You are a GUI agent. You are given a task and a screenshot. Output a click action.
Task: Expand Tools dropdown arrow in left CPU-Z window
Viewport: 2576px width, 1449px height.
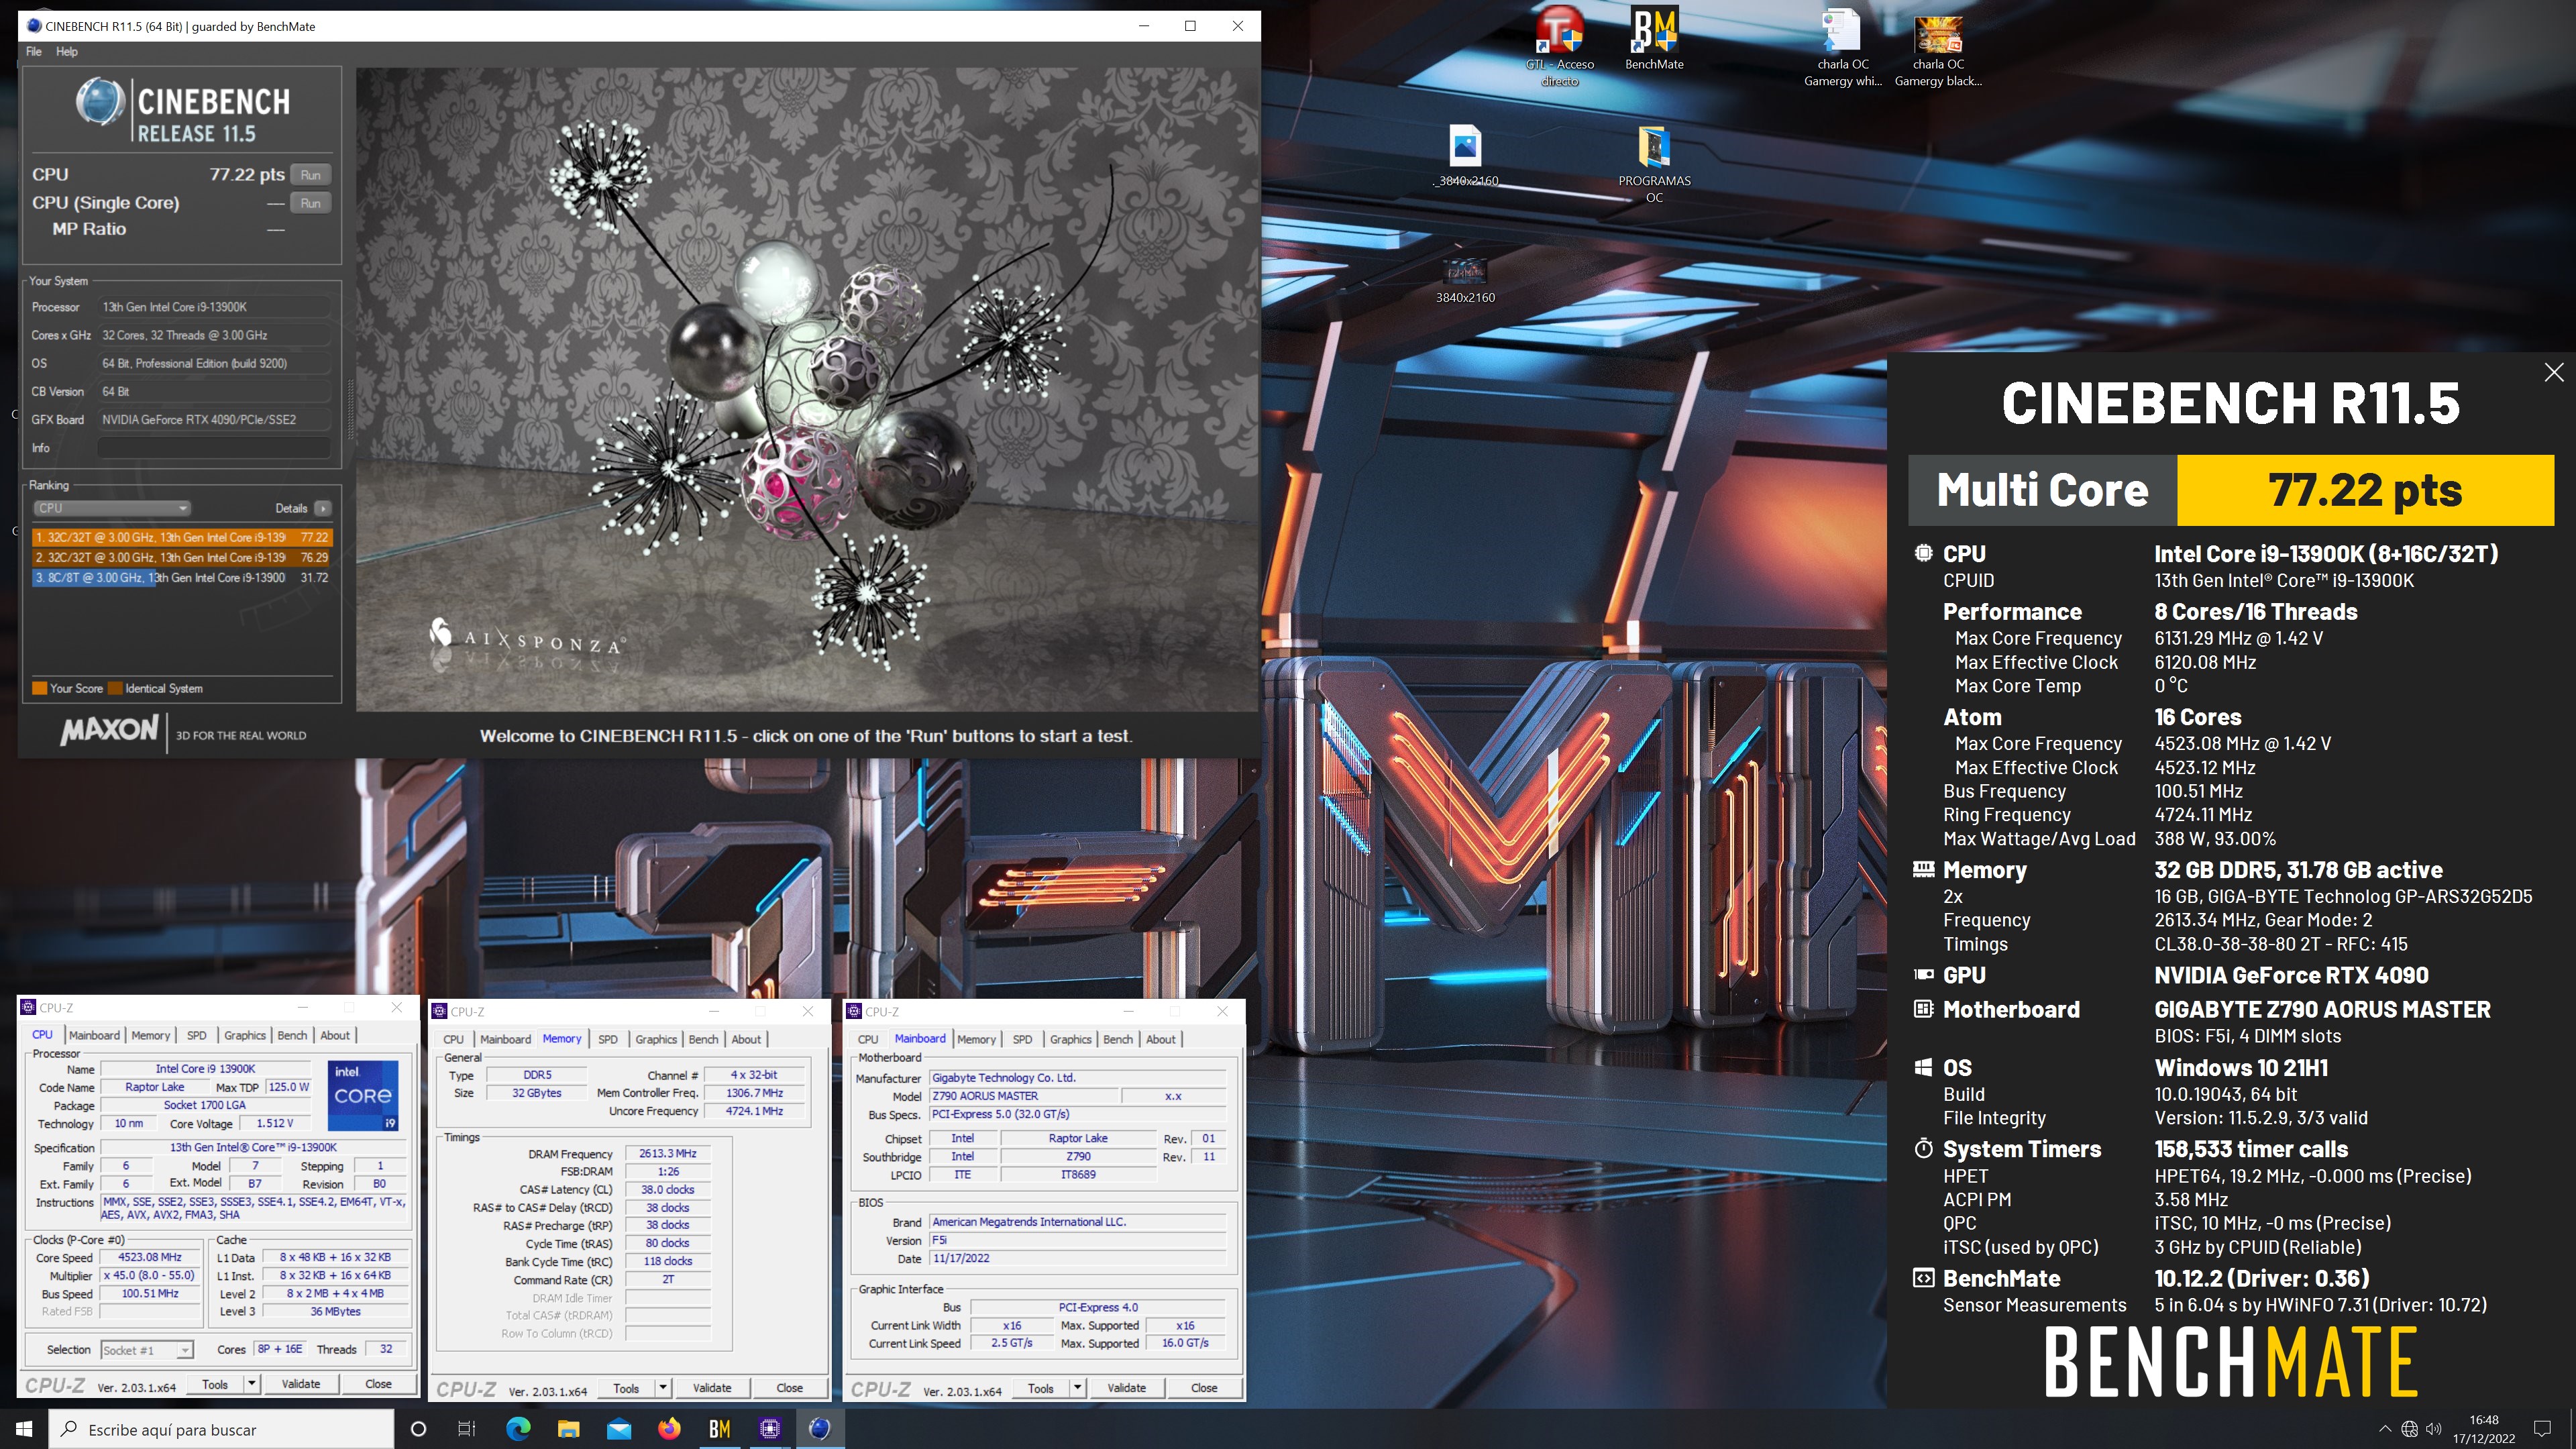click(x=252, y=1384)
